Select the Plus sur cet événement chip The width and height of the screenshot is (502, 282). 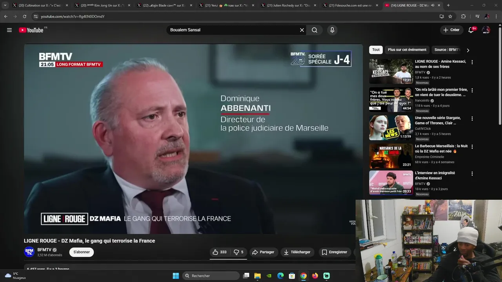[x=407, y=50]
